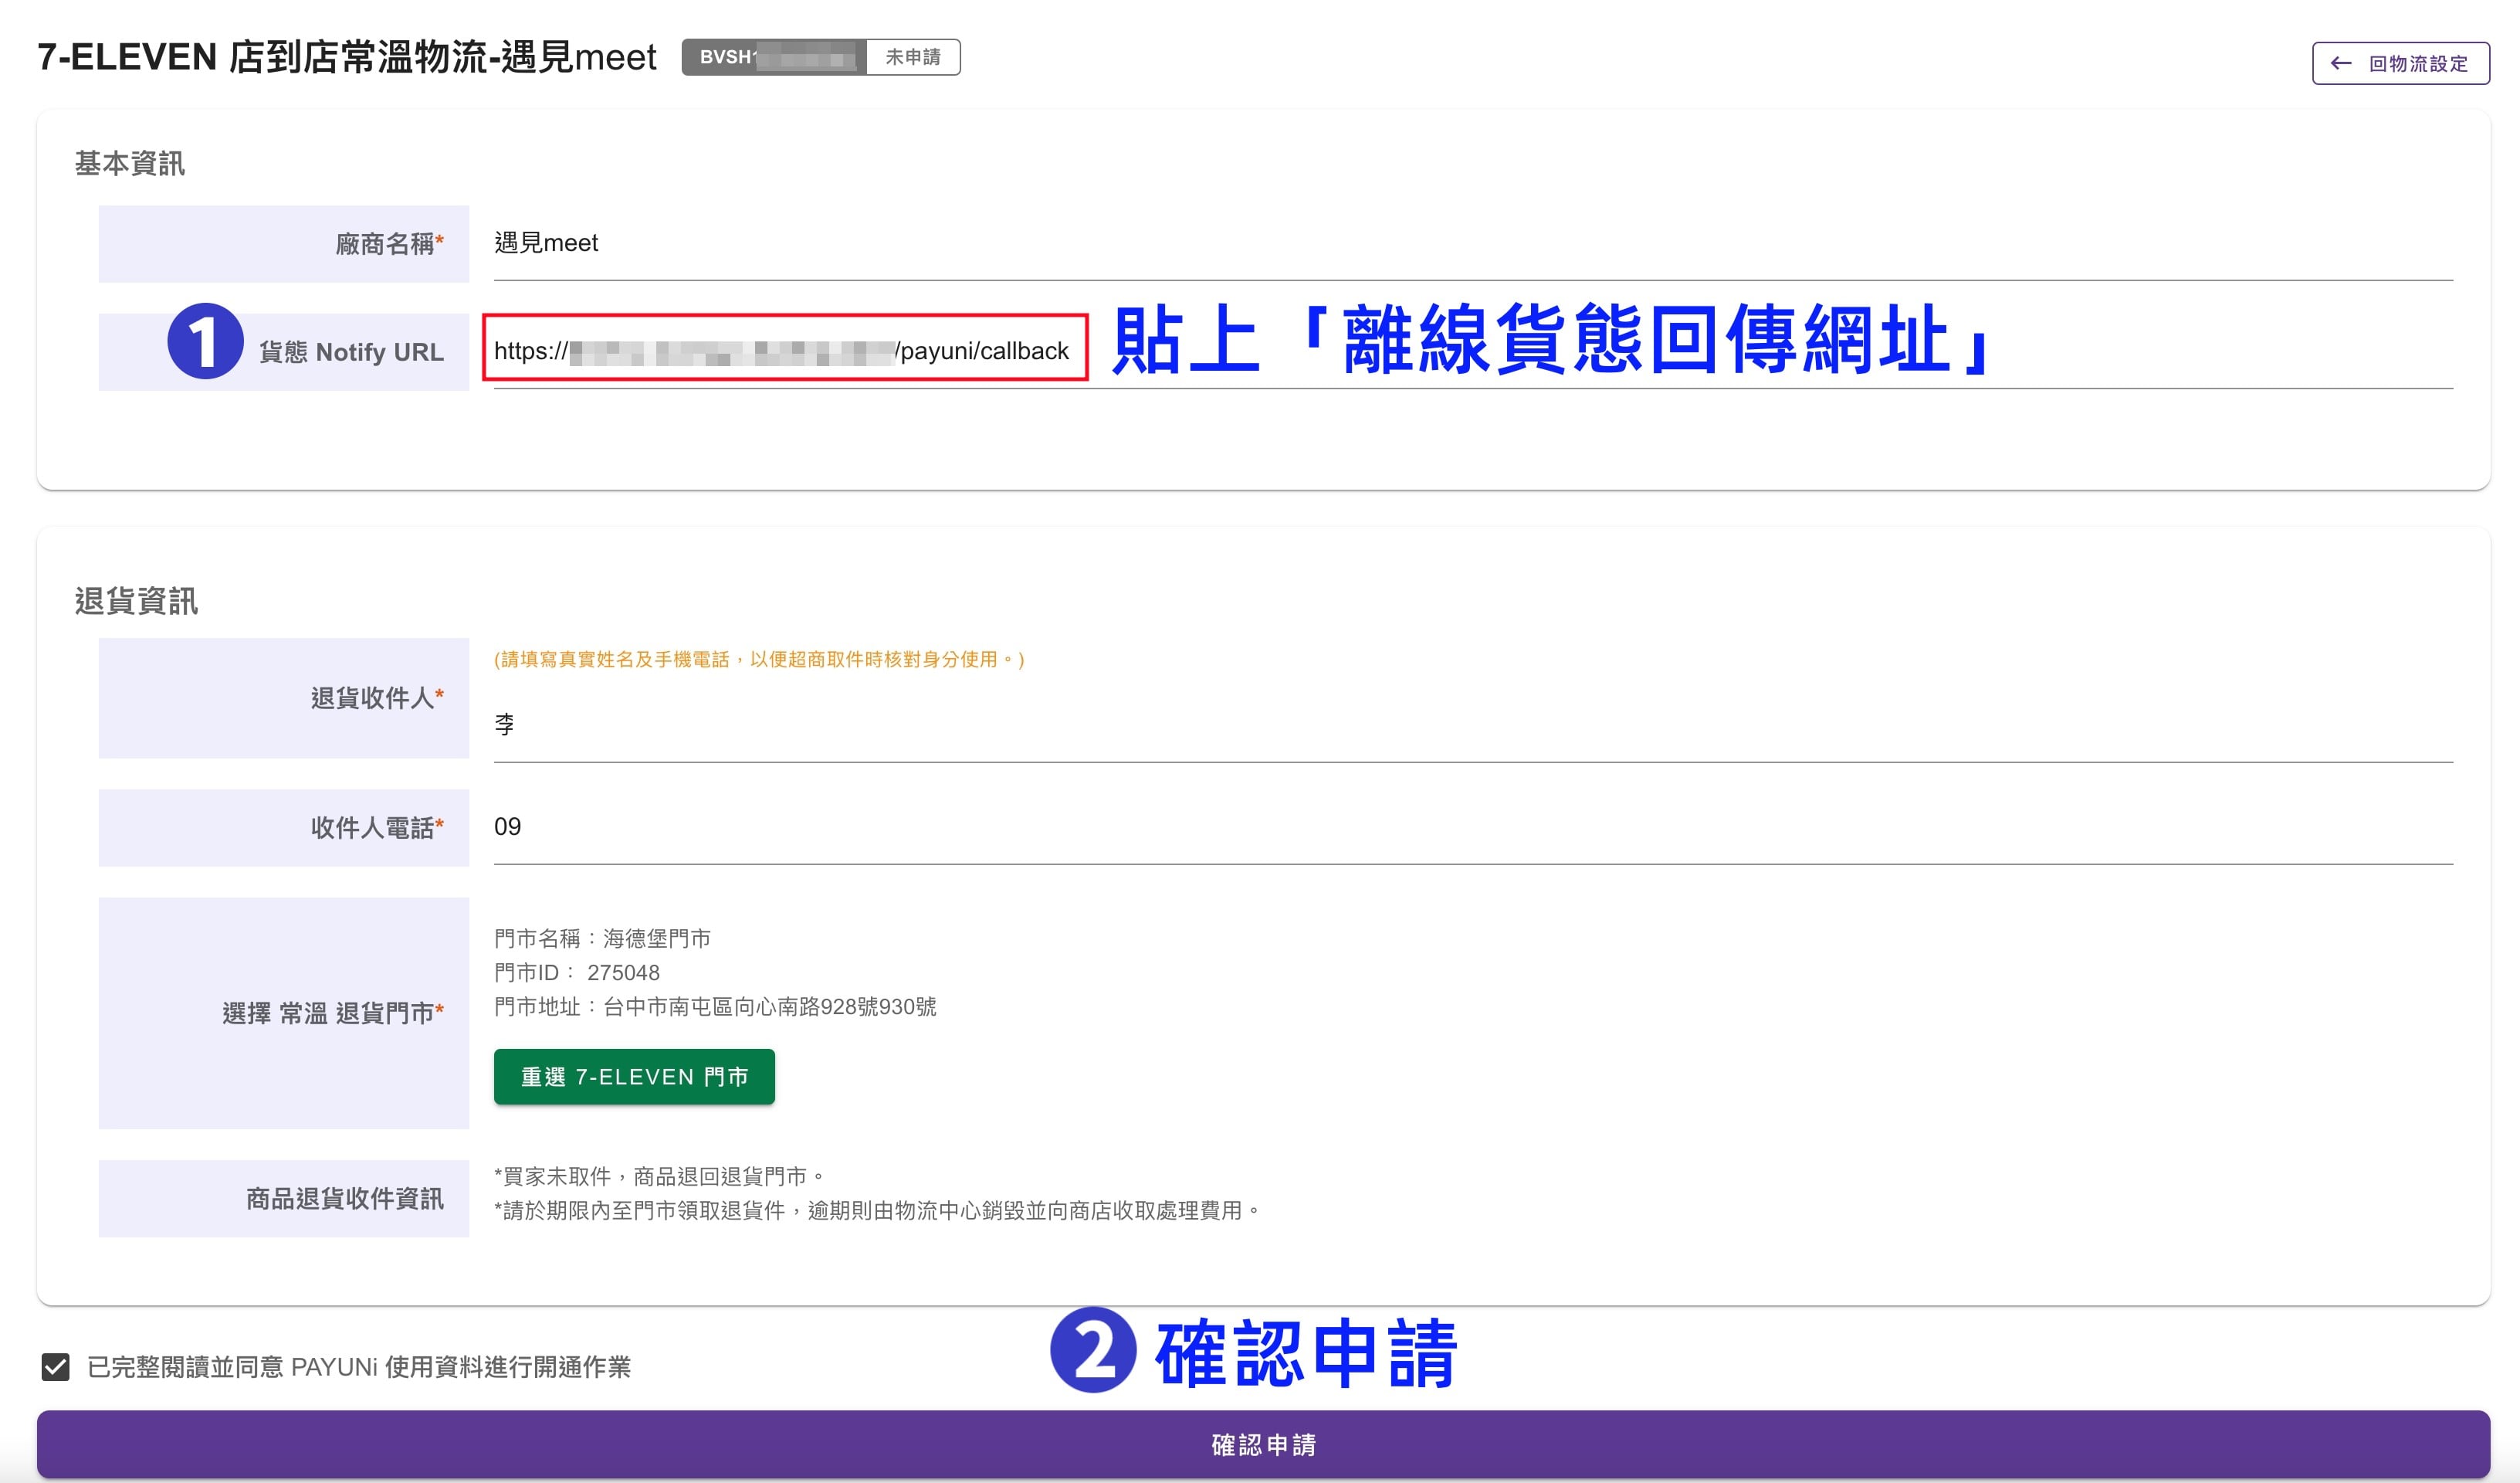Click the BVSH merchant code badge
2520x1483 pixels.
point(774,57)
